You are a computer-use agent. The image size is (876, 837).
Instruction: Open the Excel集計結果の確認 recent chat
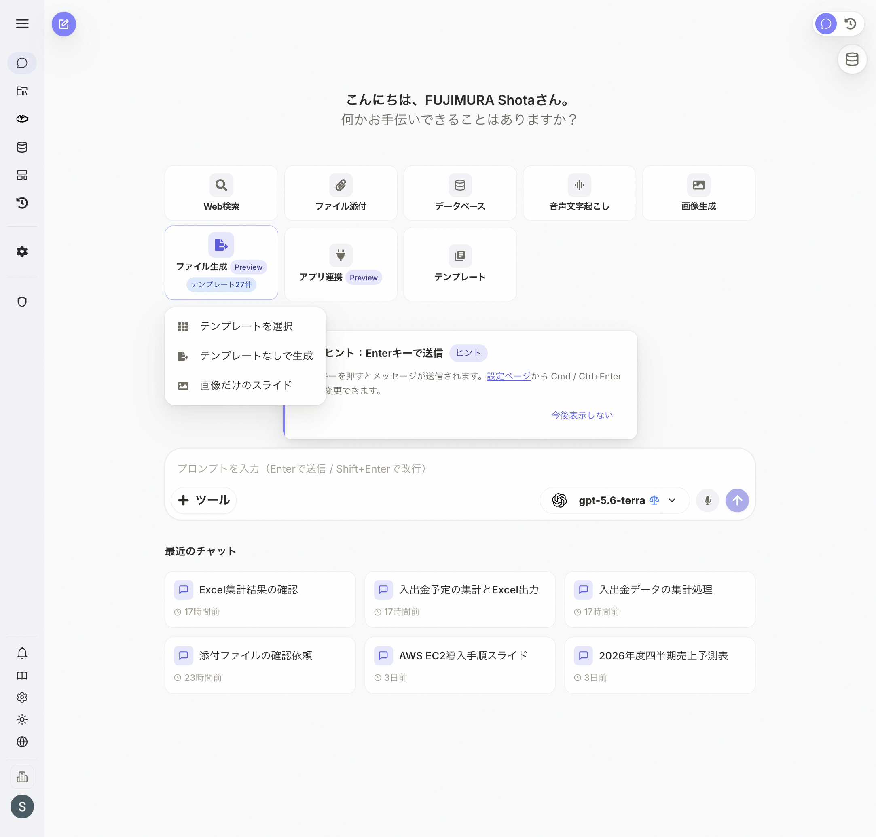(x=260, y=599)
